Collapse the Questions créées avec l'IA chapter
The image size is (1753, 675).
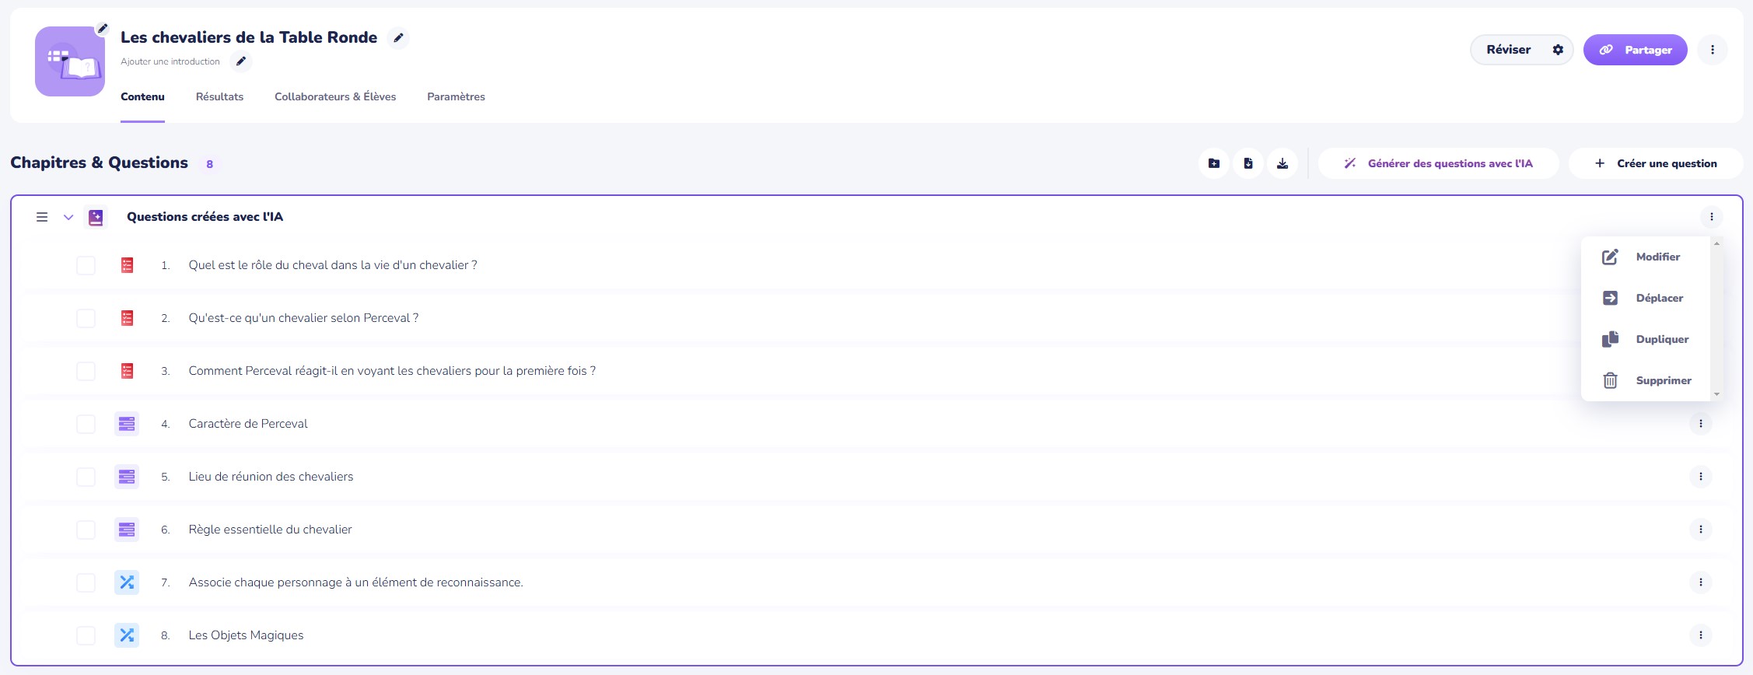pos(68,217)
